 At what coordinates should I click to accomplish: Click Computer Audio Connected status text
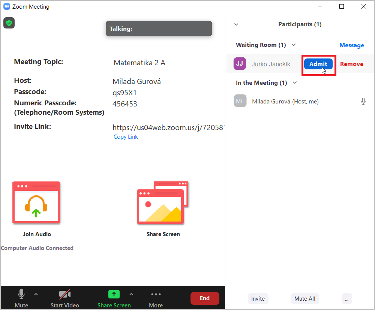(x=37, y=248)
